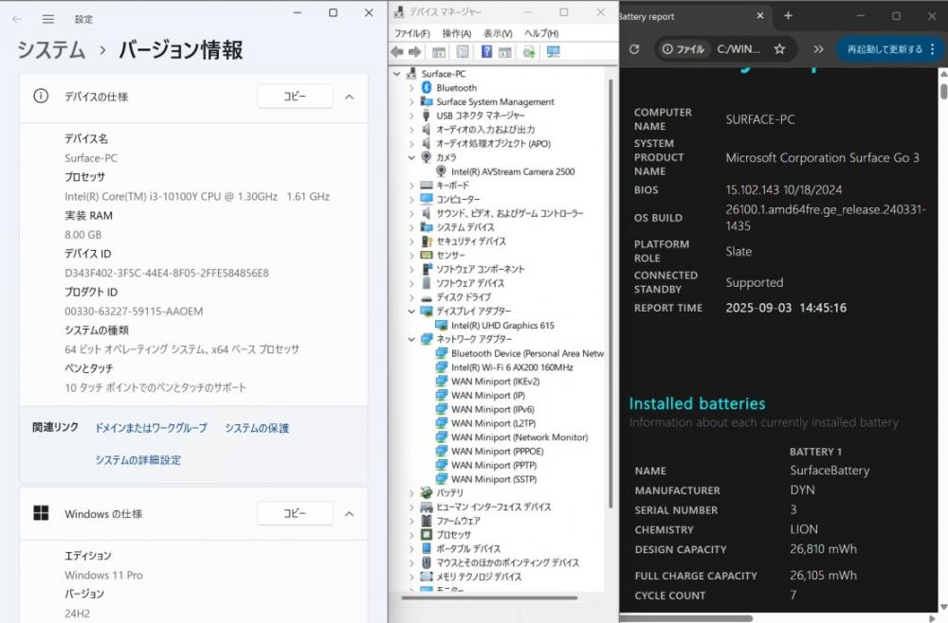The height and width of the screenshot is (623, 948).
Task: Expand the キーボード node
Action: [x=411, y=186]
